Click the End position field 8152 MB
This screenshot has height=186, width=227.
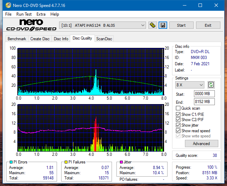pyautogui.click(x=204, y=102)
